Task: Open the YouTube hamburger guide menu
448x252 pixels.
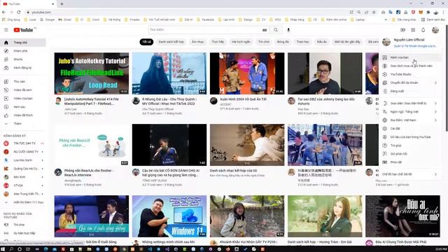Action: [x=6, y=29]
